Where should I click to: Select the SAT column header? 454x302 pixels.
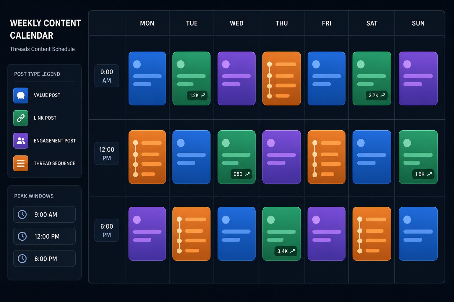(x=372, y=23)
